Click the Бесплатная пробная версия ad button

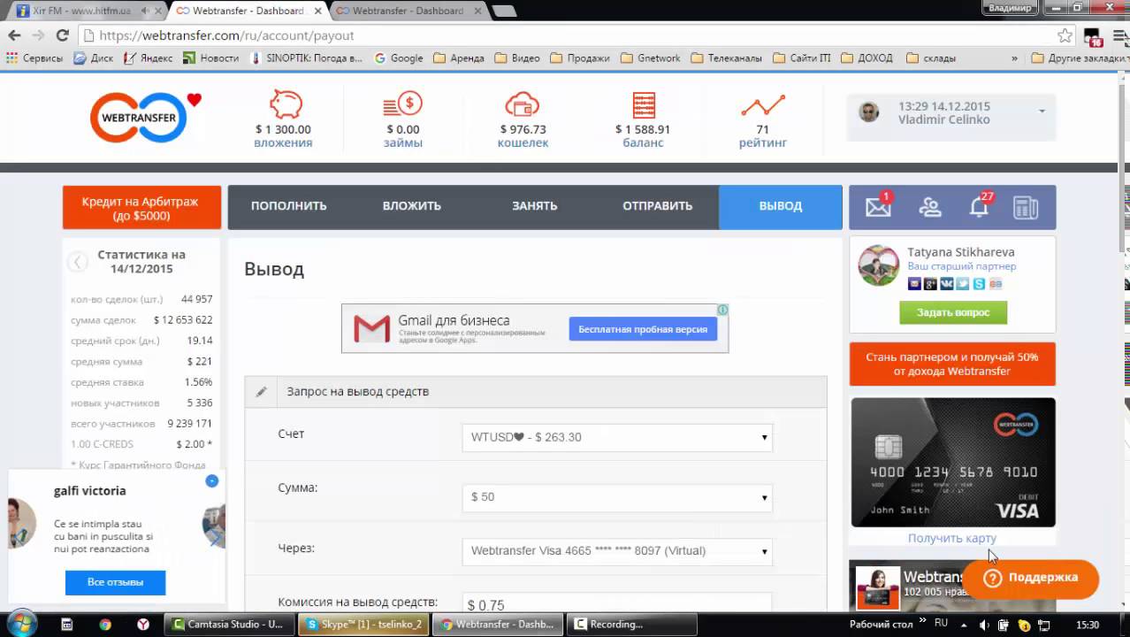(x=643, y=329)
